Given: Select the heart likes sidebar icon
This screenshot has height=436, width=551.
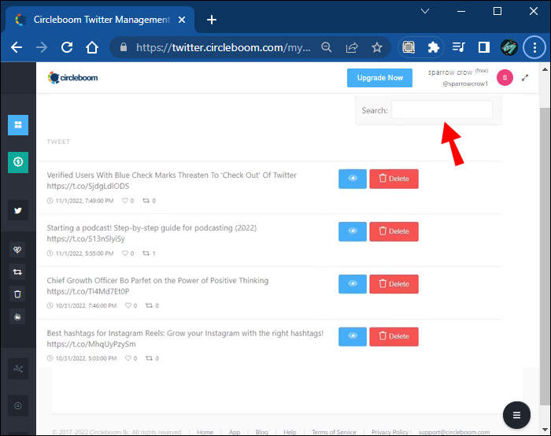Looking at the screenshot, I should [x=17, y=249].
